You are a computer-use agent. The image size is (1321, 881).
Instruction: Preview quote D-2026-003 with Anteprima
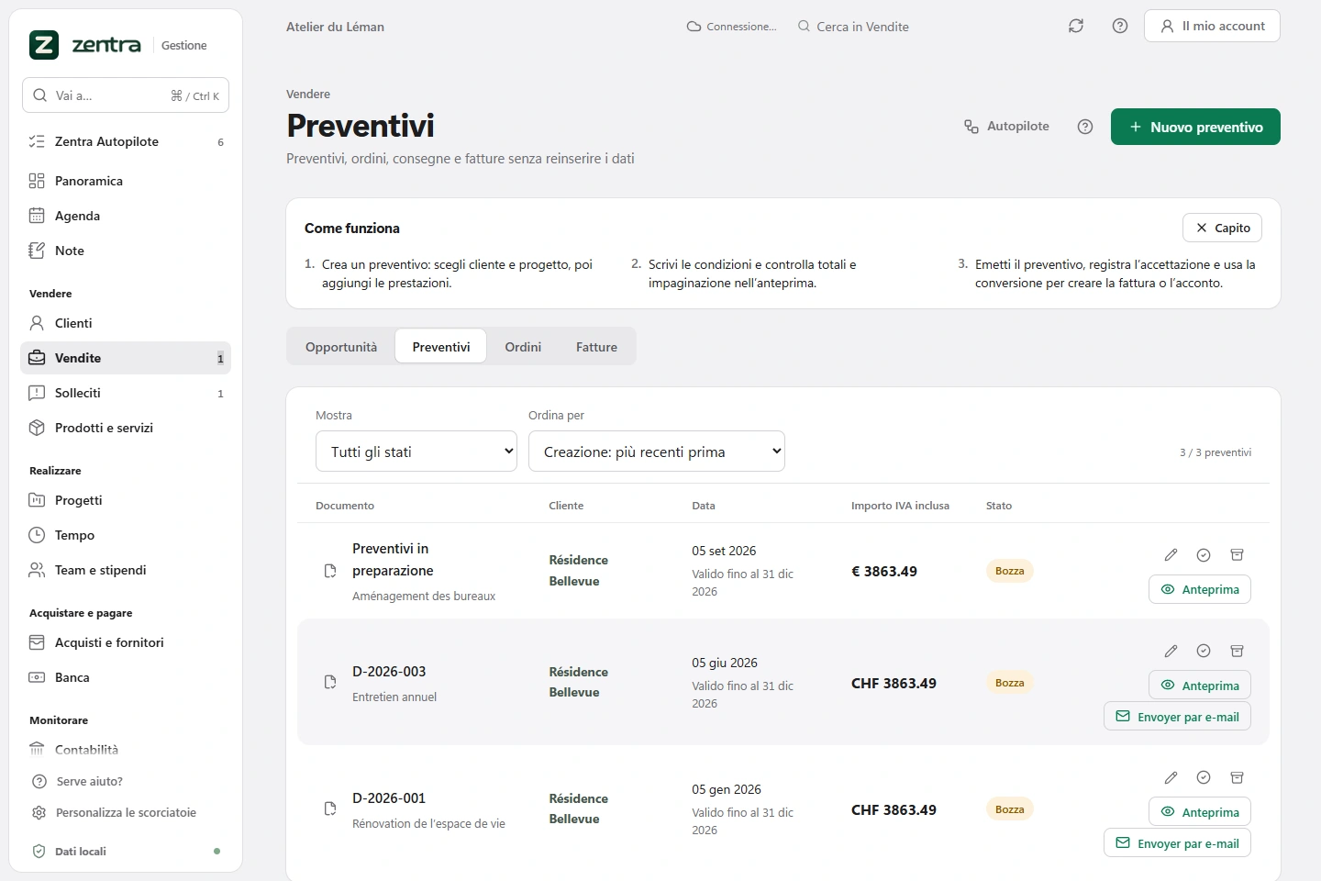[1200, 686]
